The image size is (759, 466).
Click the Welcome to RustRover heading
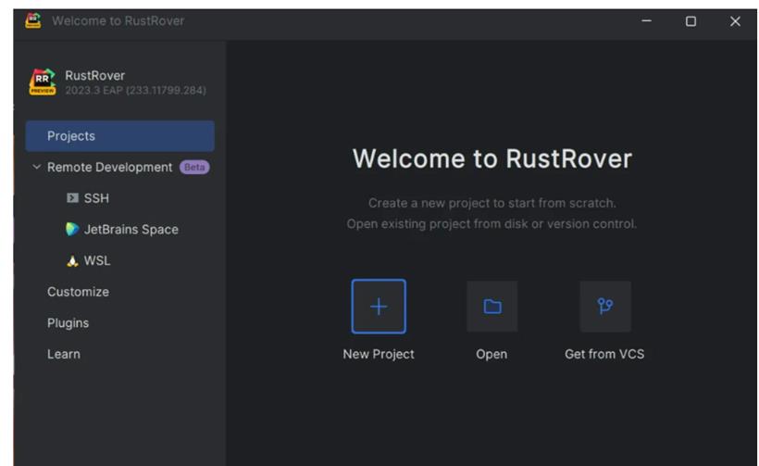point(492,158)
